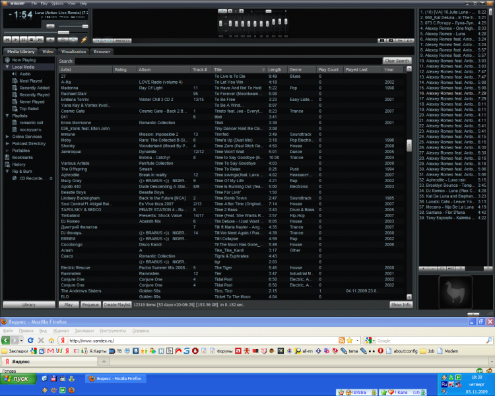
Task: Click the Next track button in Winamp
Action: [x=40, y=40]
